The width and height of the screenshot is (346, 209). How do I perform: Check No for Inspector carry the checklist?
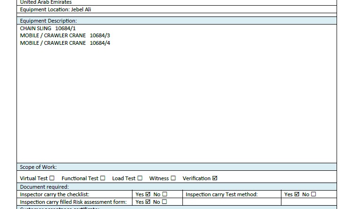(x=165, y=194)
